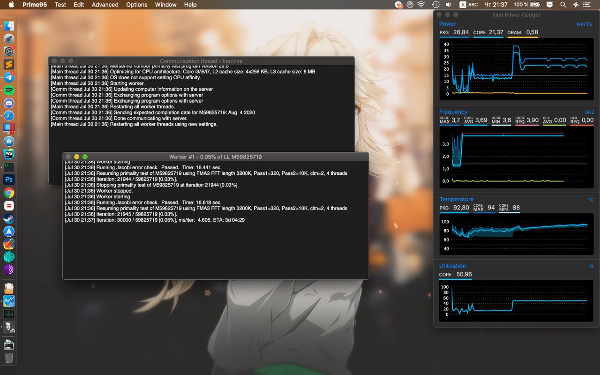Open the rocket app in the dock

pyautogui.click(x=9, y=244)
